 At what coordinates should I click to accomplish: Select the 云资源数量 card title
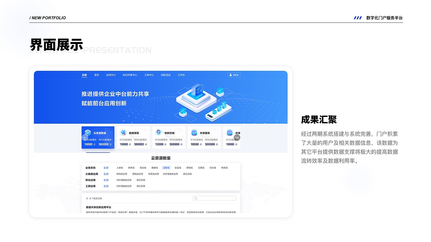(x=100, y=133)
